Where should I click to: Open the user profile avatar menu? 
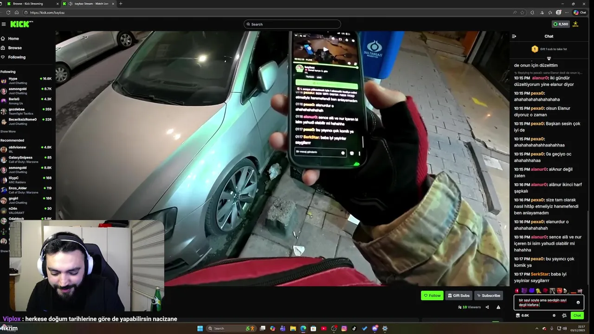click(575, 24)
